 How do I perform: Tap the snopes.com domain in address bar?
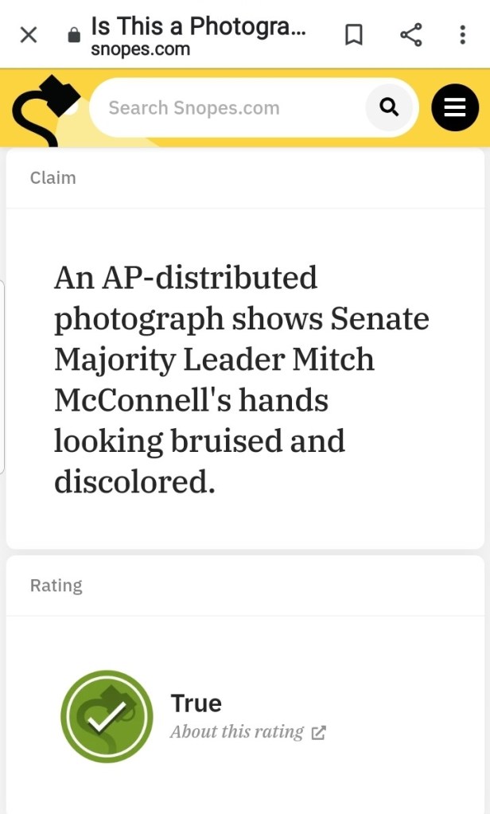(x=140, y=49)
